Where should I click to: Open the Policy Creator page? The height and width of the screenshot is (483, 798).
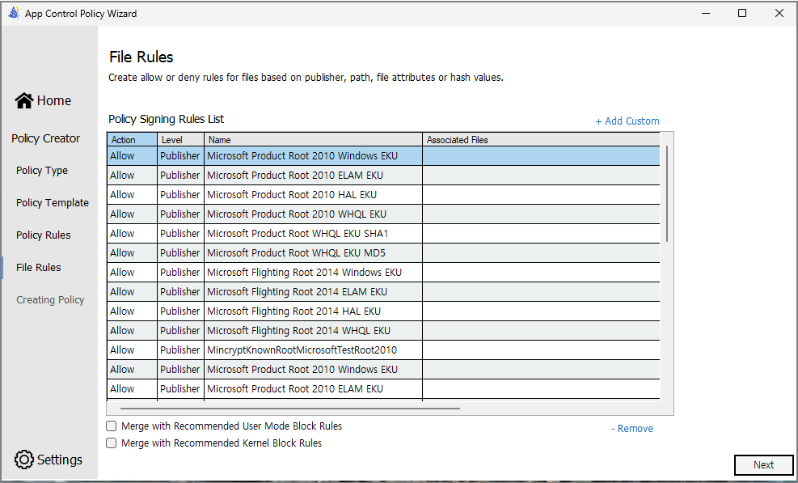click(x=46, y=138)
